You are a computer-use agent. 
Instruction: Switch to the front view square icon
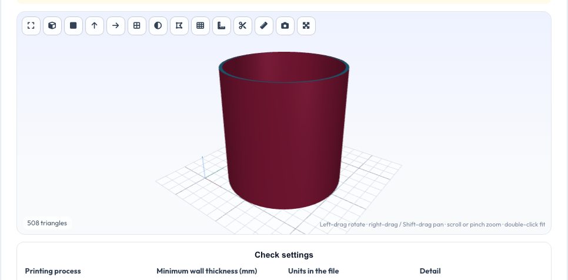73,26
